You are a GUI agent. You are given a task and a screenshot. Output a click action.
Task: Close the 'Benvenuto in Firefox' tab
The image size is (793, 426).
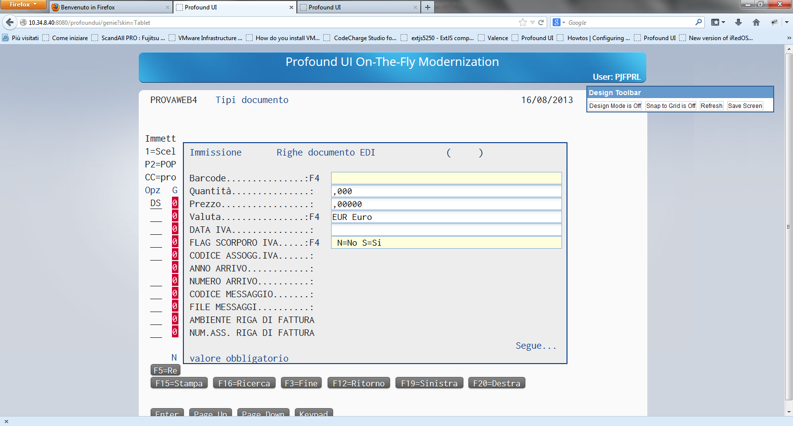[167, 7]
